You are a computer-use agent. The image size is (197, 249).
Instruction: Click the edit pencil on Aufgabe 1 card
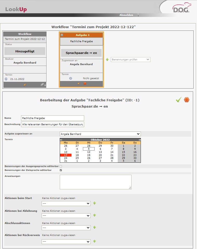(78, 83)
